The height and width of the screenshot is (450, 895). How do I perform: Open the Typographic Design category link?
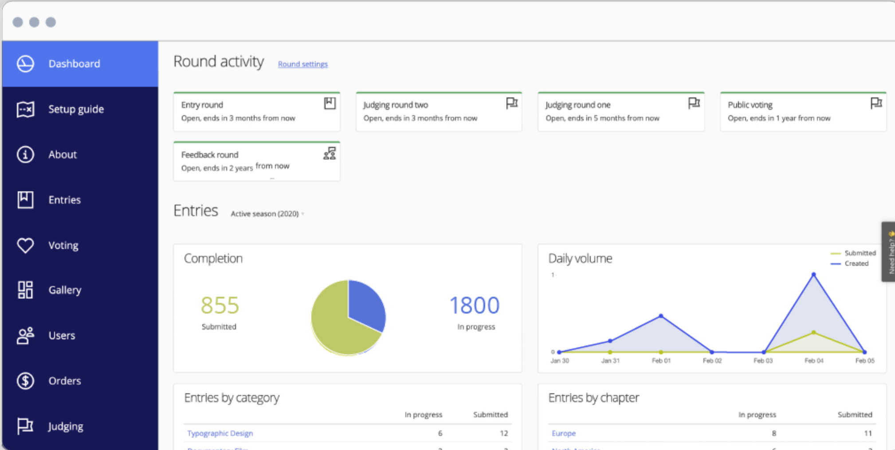(x=220, y=433)
